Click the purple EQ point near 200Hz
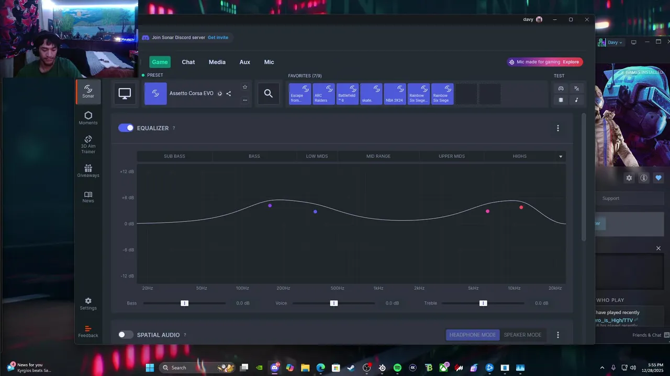670x376 pixels. click(x=270, y=206)
